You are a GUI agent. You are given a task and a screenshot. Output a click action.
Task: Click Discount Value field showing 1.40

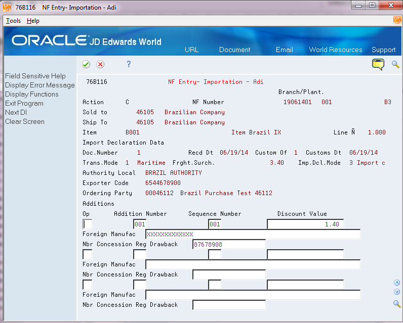pyautogui.click(x=305, y=224)
